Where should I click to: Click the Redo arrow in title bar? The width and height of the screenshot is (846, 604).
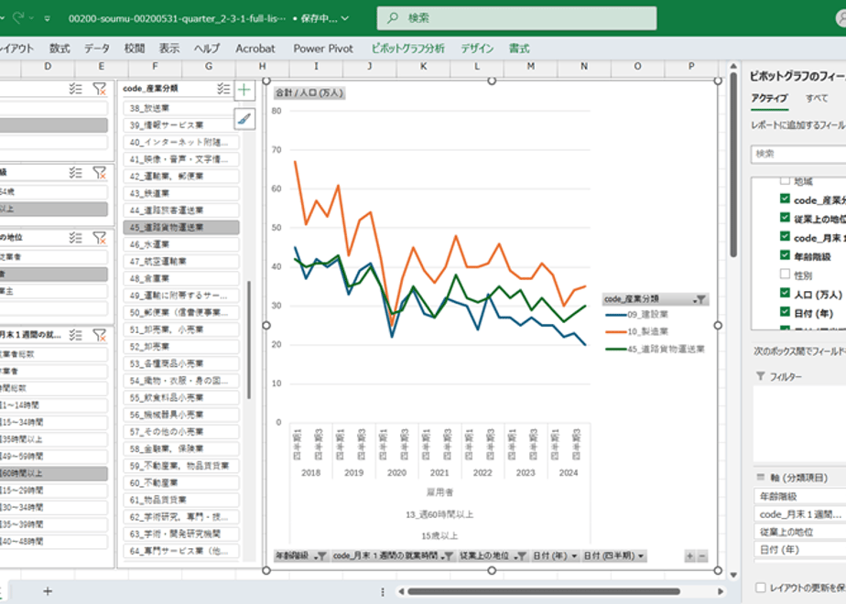(x=18, y=17)
